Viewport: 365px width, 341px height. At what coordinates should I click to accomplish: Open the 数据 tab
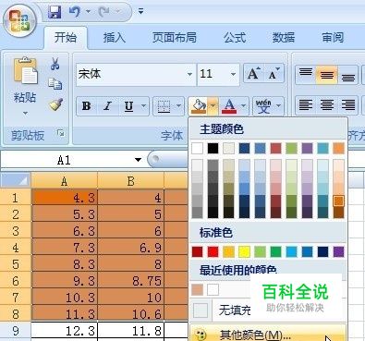coord(284,38)
